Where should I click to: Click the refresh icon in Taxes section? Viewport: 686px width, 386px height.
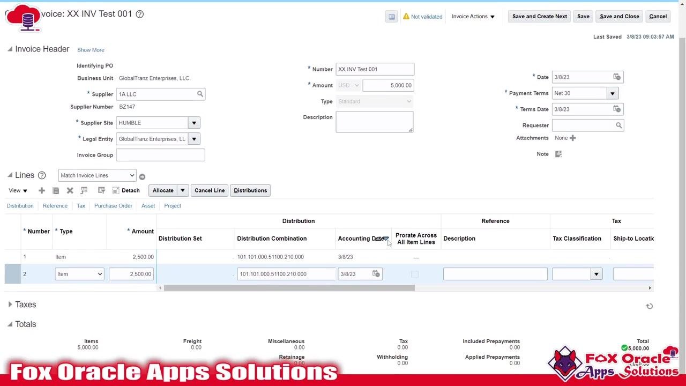click(649, 306)
